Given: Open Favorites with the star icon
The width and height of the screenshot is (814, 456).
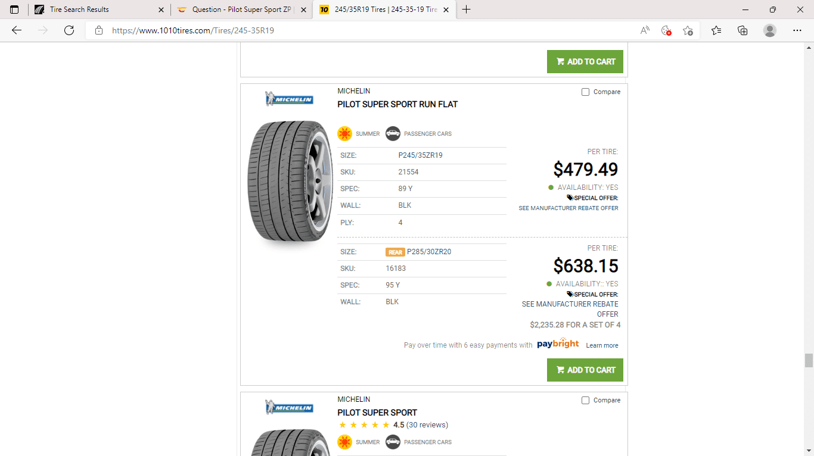Looking at the screenshot, I should 716,30.
